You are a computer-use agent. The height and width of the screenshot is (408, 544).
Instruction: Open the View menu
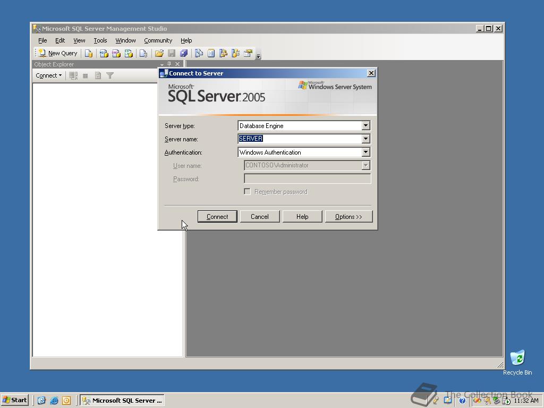[x=79, y=40]
